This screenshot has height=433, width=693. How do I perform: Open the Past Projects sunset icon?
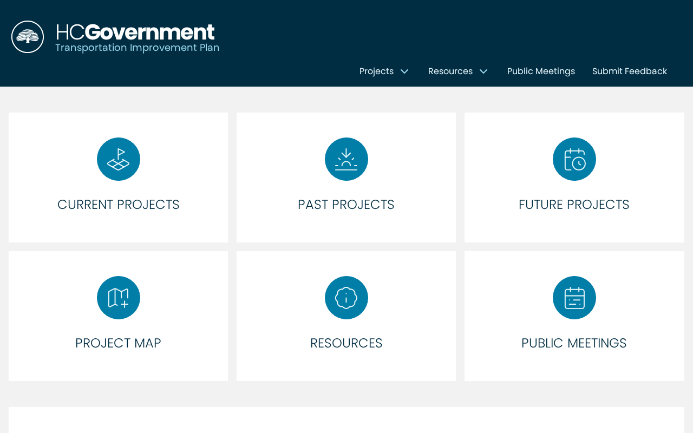pyautogui.click(x=346, y=159)
